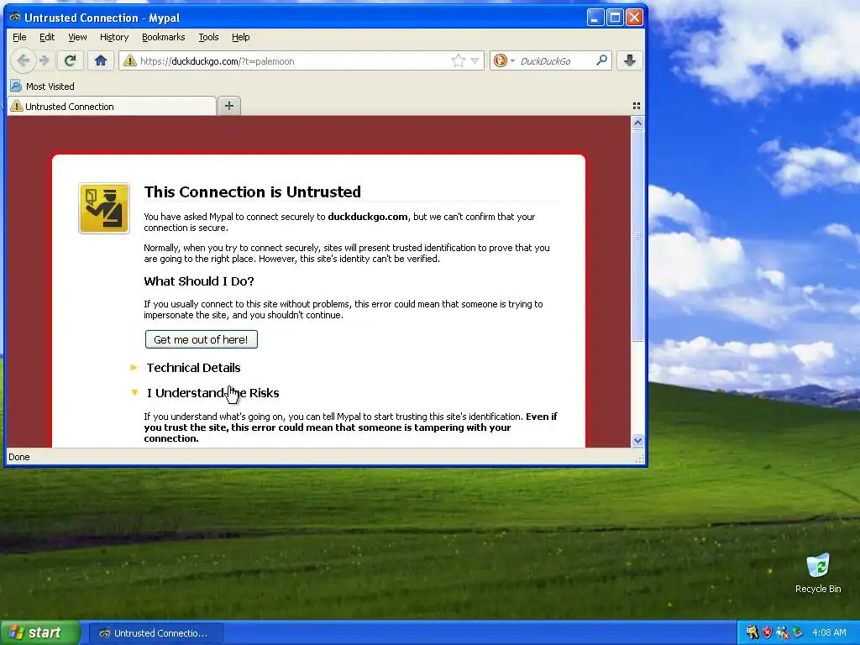
Task: Open the home page via house icon
Action: (x=101, y=60)
